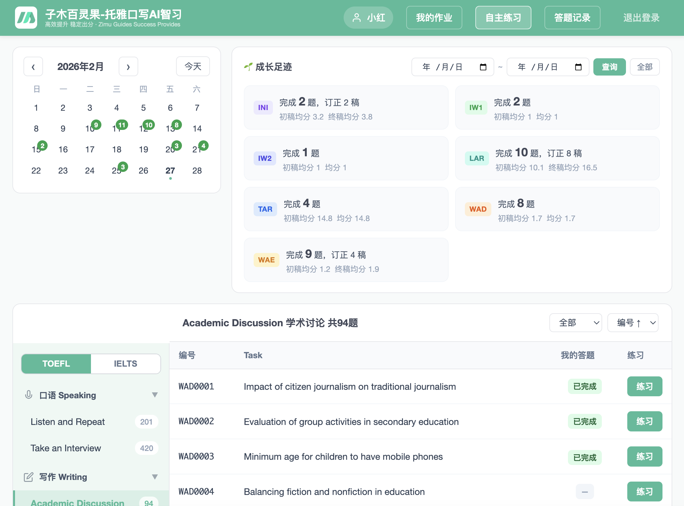
Task: Click the next month arrow on the calendar
Action: pos(128,66)
